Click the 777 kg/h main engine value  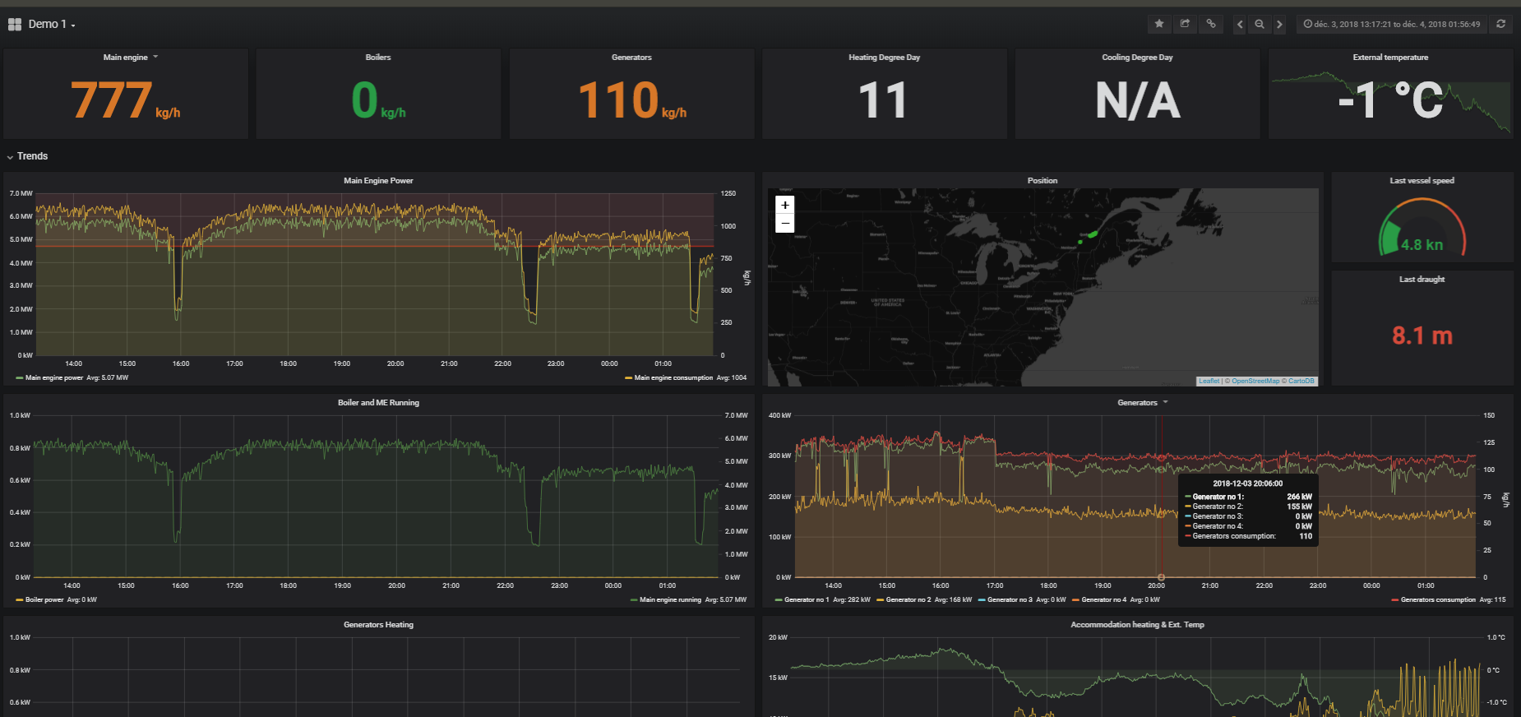[125, 100]
